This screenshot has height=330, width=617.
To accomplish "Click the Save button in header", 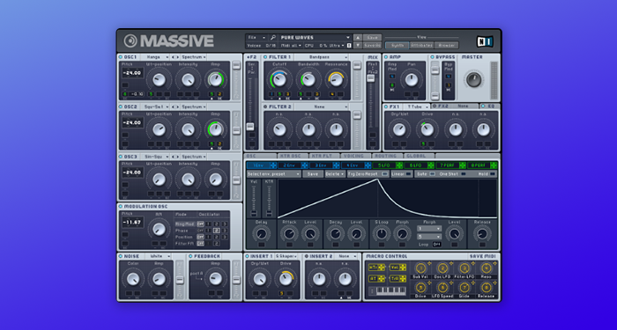I will click(x=372, y=38).
